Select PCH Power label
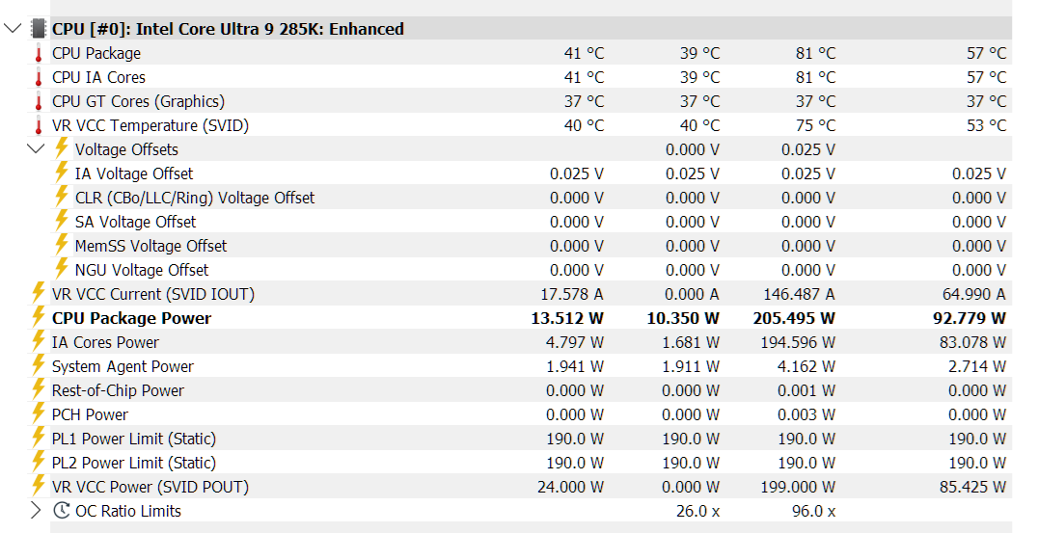The height and width of the screenshot is (533, 1038). point(90,415)
